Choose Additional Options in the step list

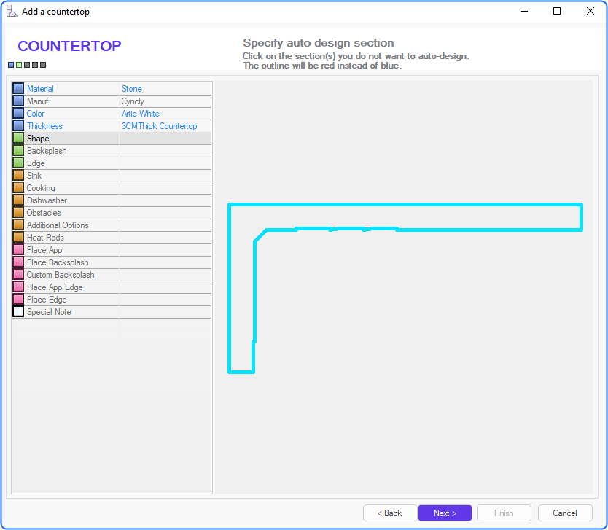(58, 225)
